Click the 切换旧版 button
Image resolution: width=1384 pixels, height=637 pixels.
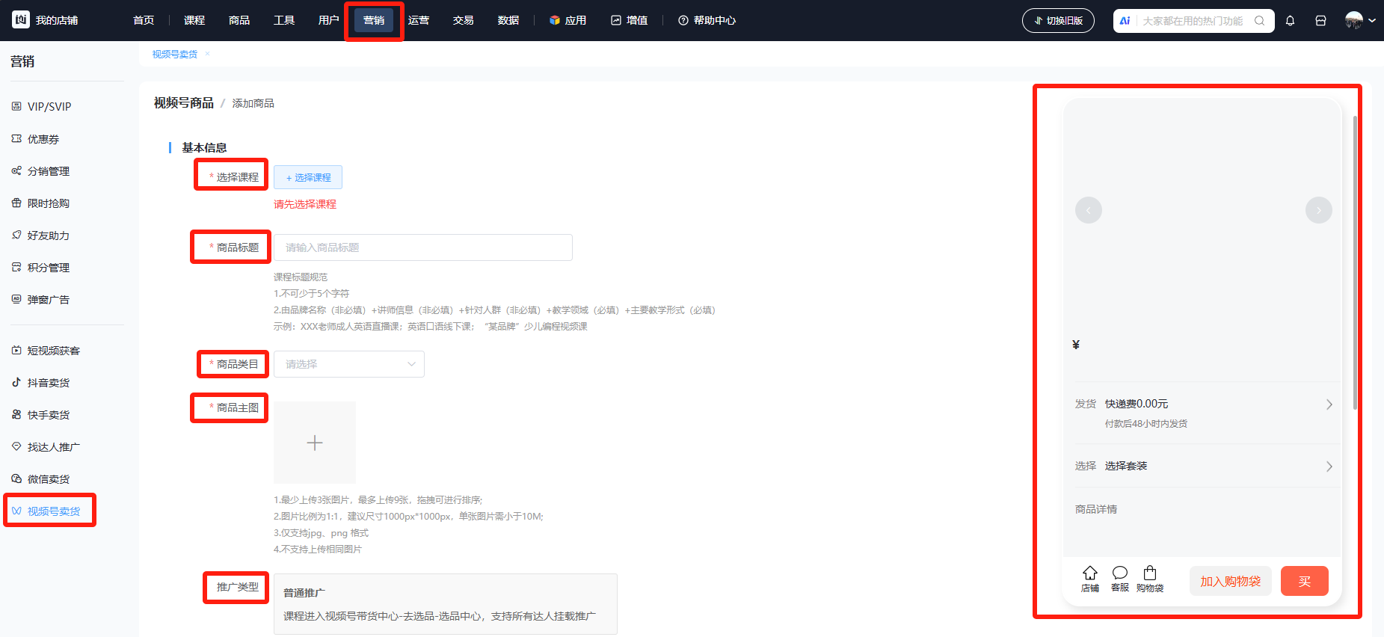[x=1058, y=21]
